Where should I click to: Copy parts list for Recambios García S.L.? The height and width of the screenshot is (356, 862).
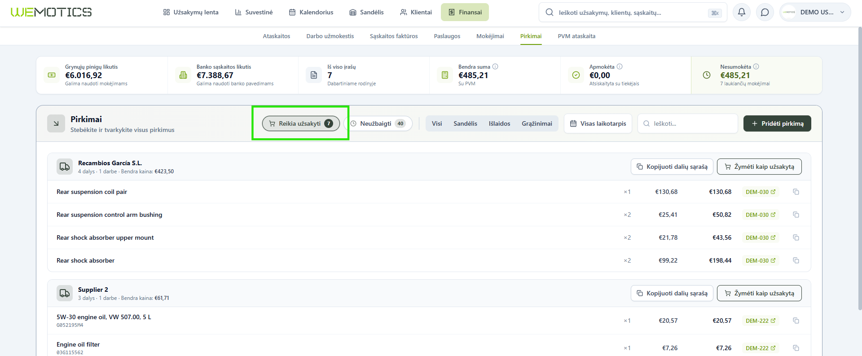(672, 167)
